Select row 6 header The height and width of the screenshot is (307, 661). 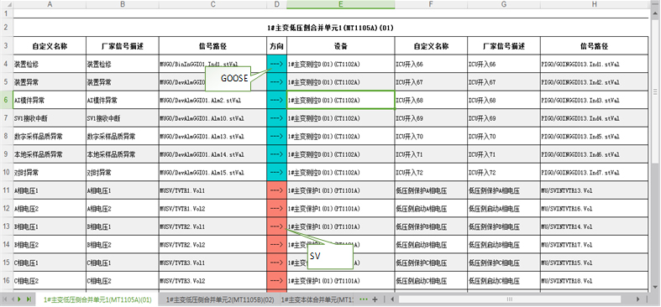[7, 100]
